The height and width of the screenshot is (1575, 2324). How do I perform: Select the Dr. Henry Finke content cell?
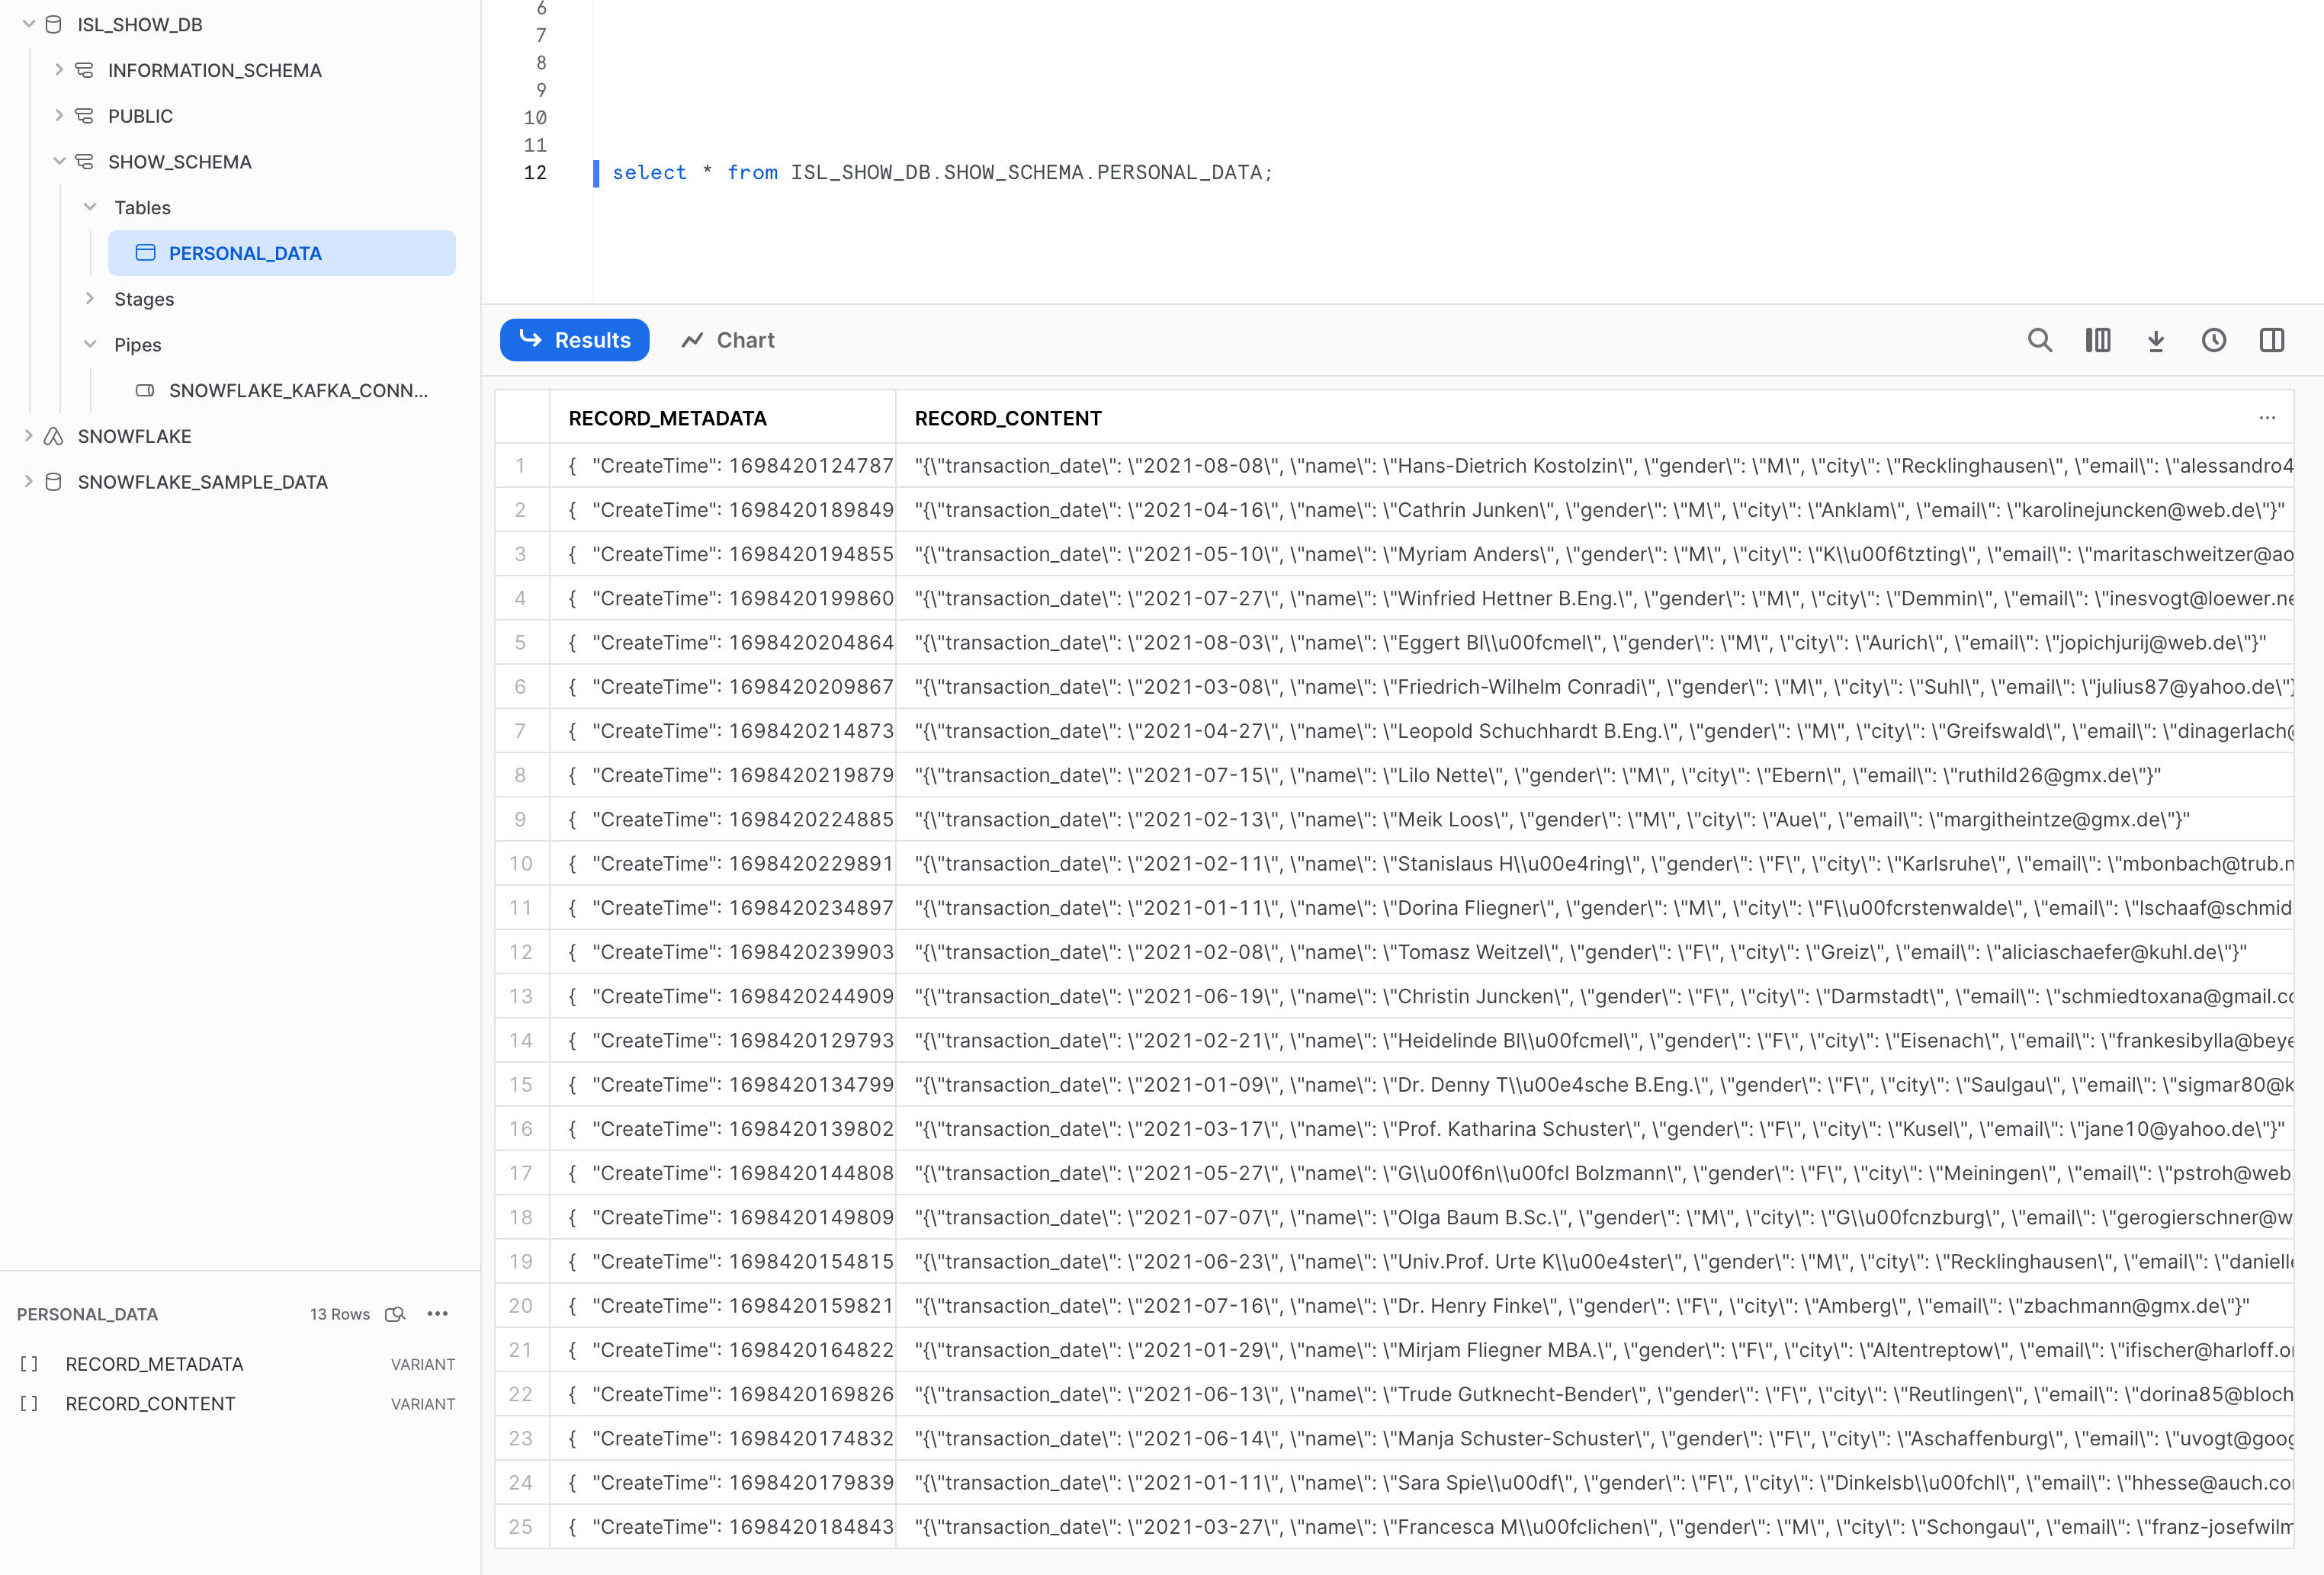1595,1306
